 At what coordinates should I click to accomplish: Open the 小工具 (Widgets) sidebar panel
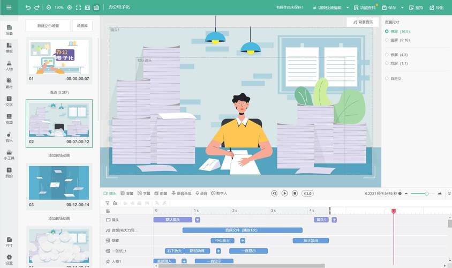(x=9, y=154)
